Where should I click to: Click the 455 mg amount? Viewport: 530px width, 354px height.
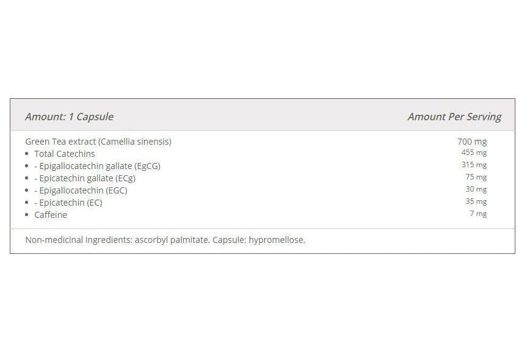pyautogui.click(x=474, y=153)
